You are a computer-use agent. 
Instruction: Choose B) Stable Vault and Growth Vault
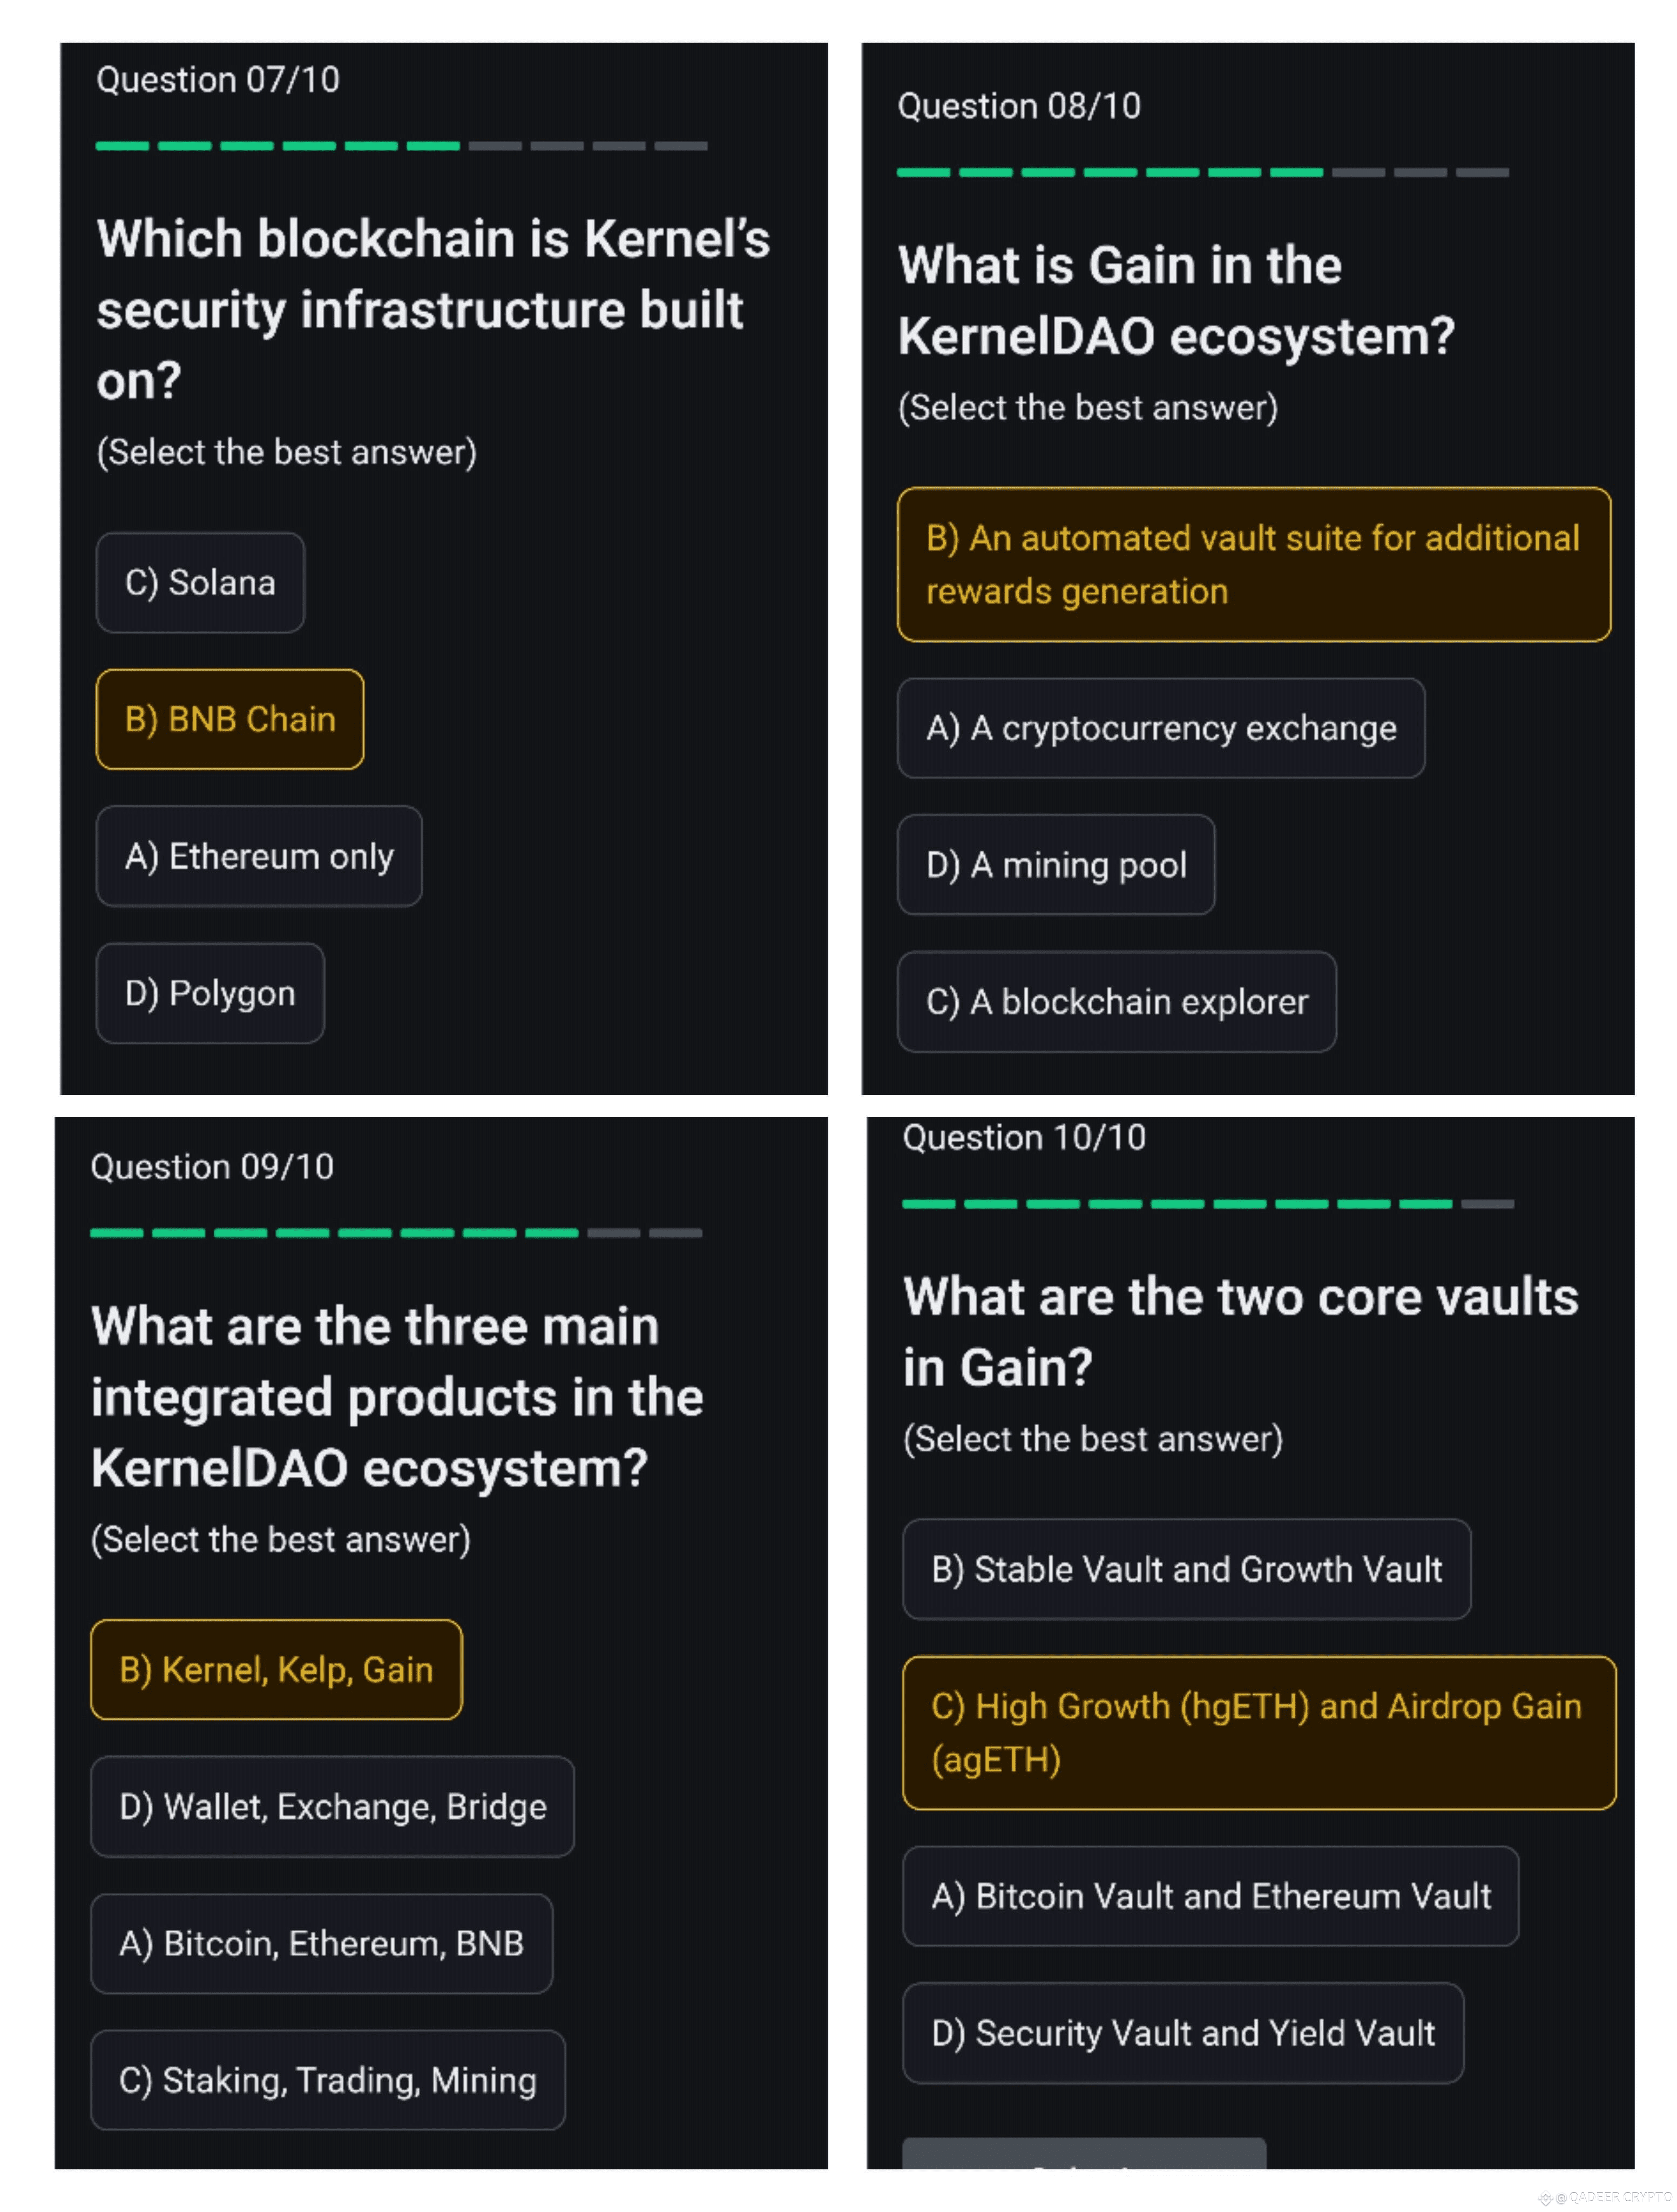[1186, 1569]
